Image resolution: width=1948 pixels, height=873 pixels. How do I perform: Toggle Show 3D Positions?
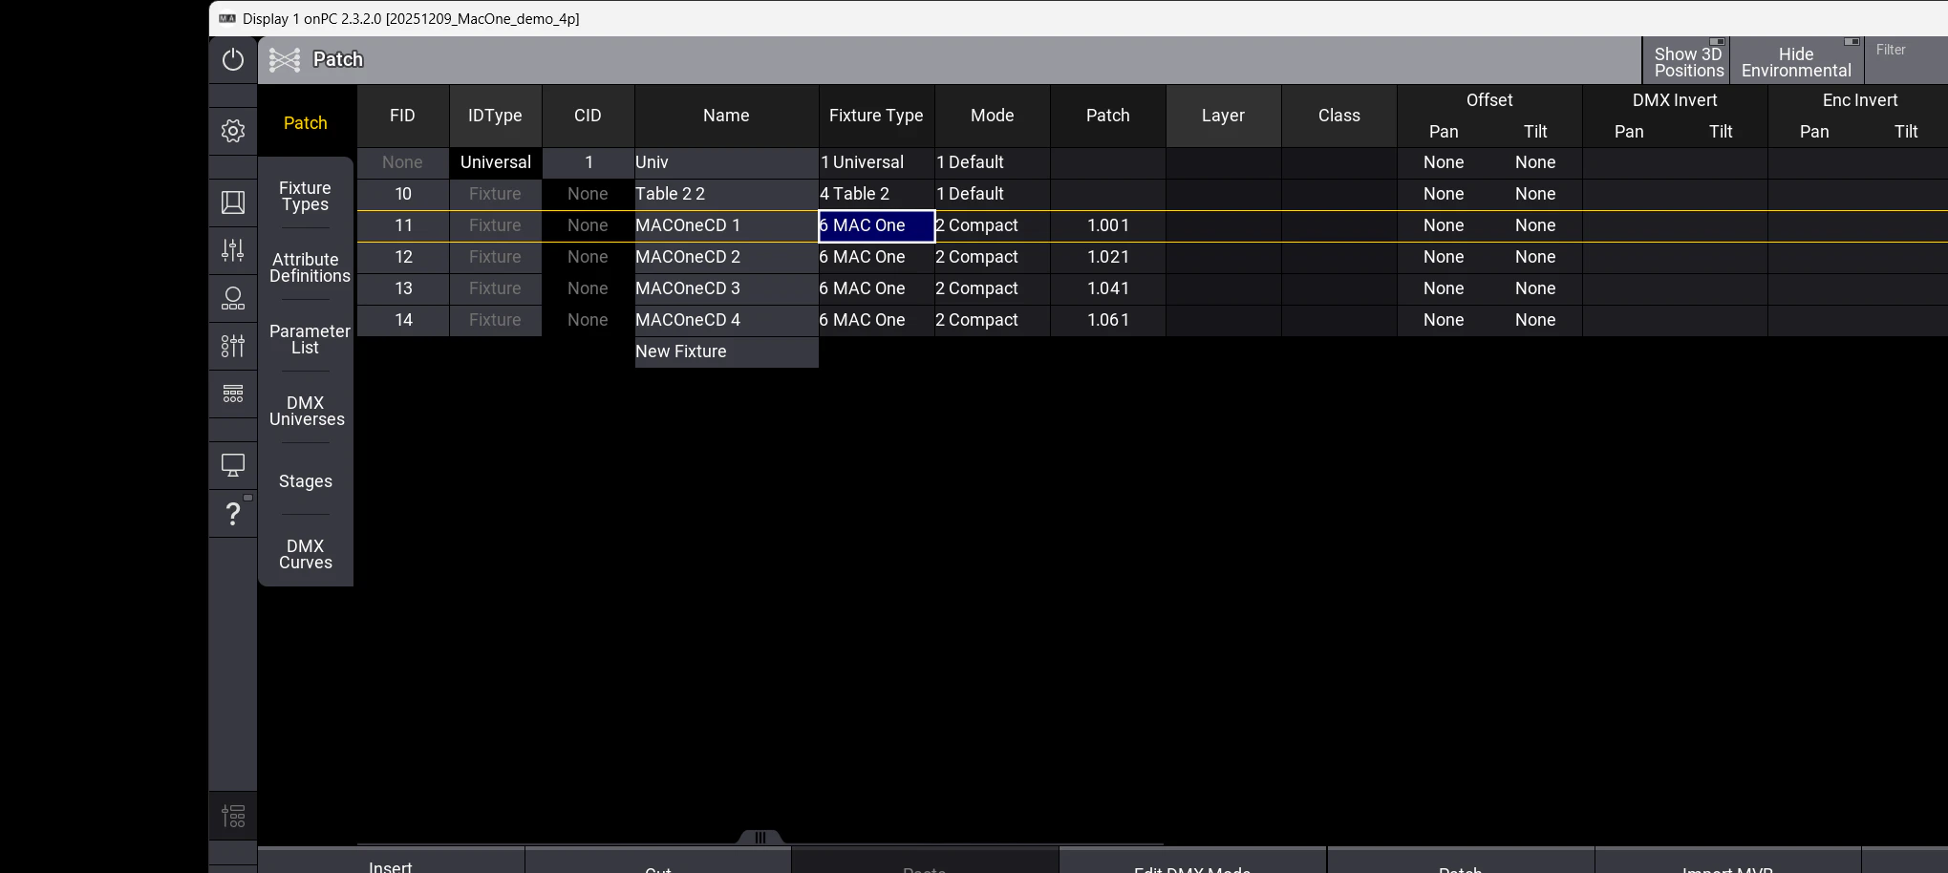pos(1688,62)
